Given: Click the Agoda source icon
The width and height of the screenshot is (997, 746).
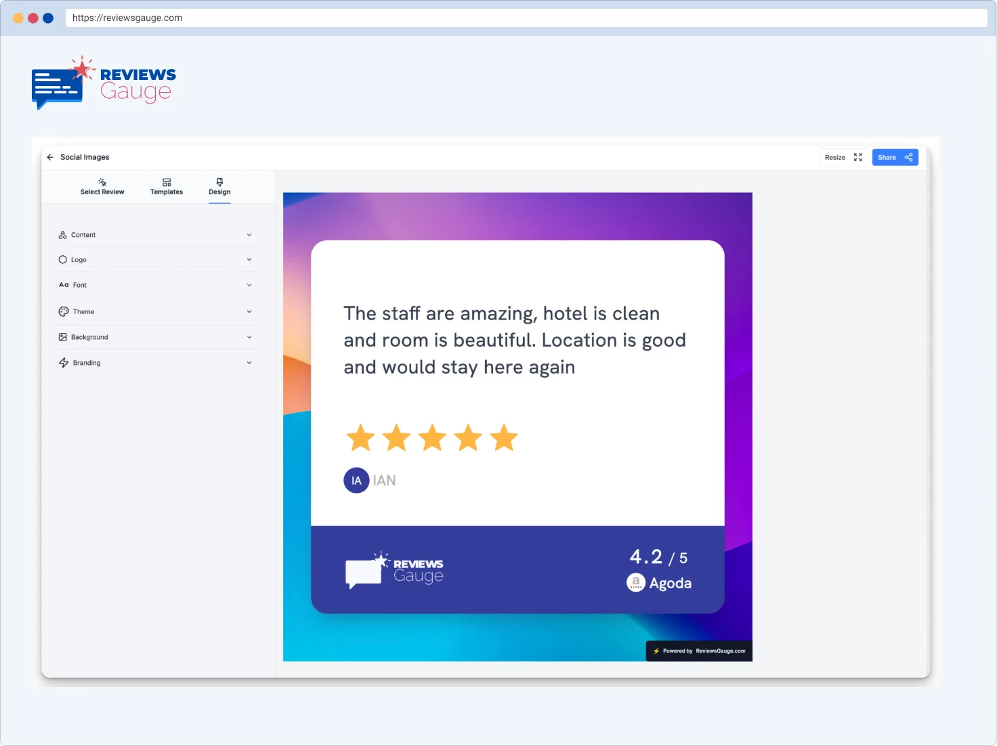Looking at the screenshot, I should (635, 582).
